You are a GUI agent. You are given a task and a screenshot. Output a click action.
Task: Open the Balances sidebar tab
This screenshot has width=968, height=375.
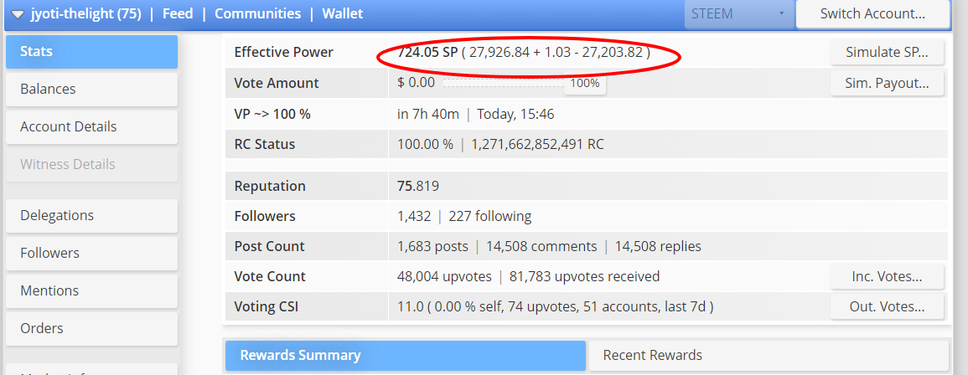[91, 90]
